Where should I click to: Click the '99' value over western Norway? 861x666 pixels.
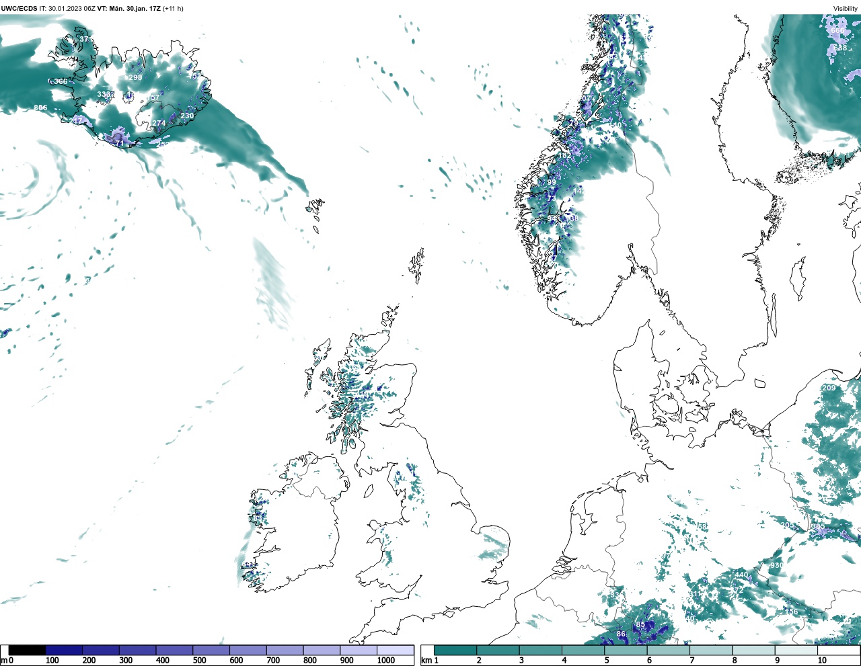point(552,183)
